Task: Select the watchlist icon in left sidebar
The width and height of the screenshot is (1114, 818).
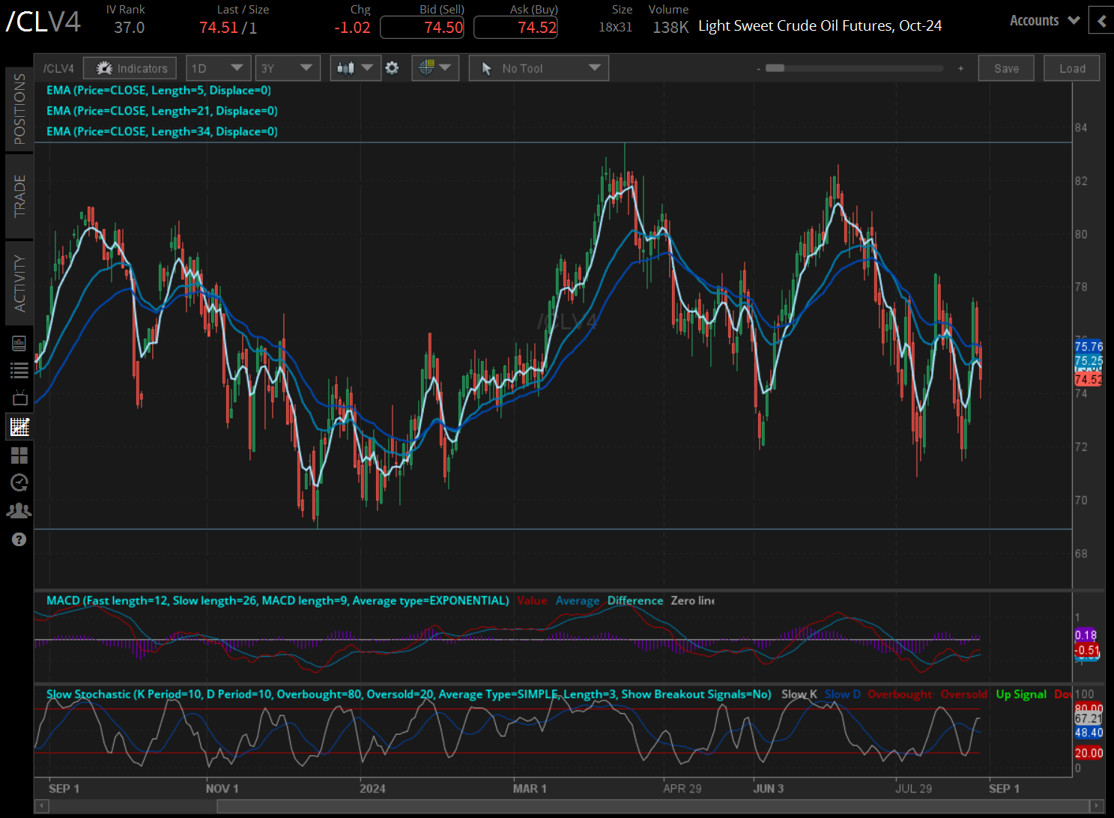Action: coord(19,369)
